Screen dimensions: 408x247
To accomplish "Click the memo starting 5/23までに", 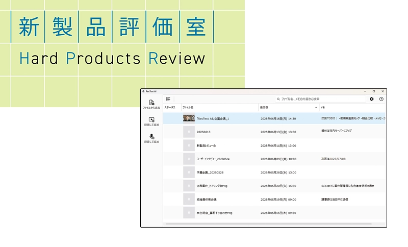I will click(x=348, y=186).
